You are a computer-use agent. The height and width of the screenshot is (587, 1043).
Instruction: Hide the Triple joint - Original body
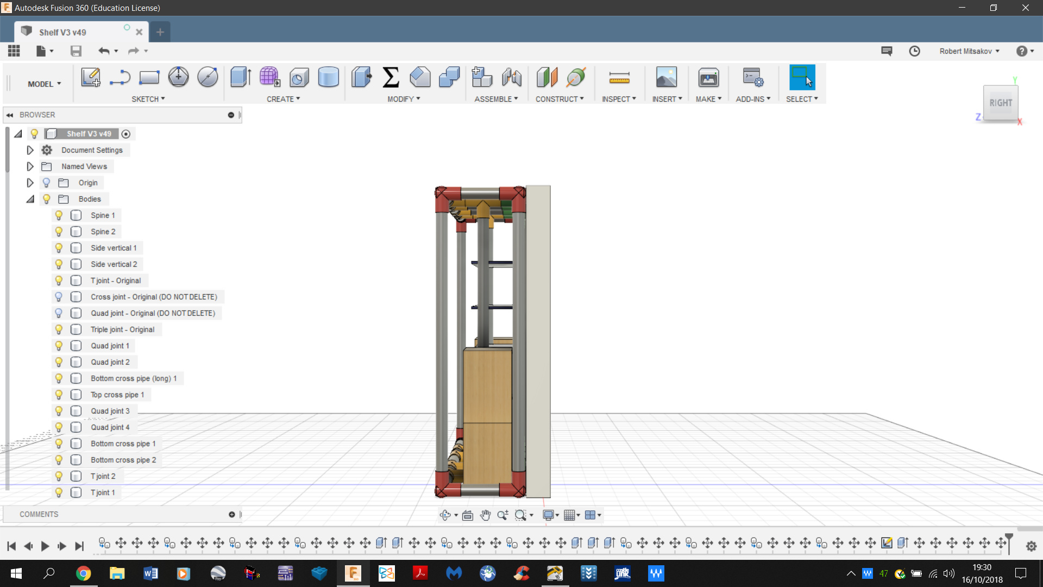(59, 329)
